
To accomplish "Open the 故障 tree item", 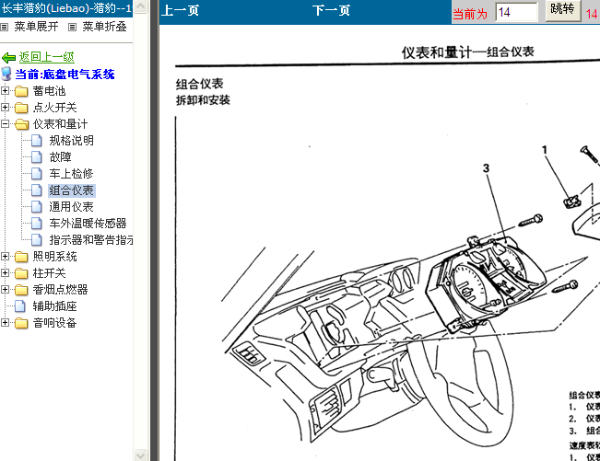I will click(x=61, y=157).
